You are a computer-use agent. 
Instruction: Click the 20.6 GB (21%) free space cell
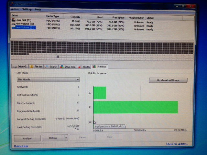tap(116, 22)
